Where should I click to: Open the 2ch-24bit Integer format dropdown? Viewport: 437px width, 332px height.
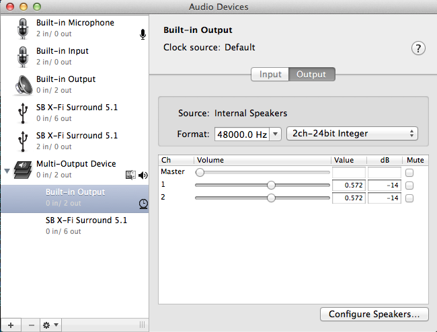pyautogui.click(x=352, y=134)
